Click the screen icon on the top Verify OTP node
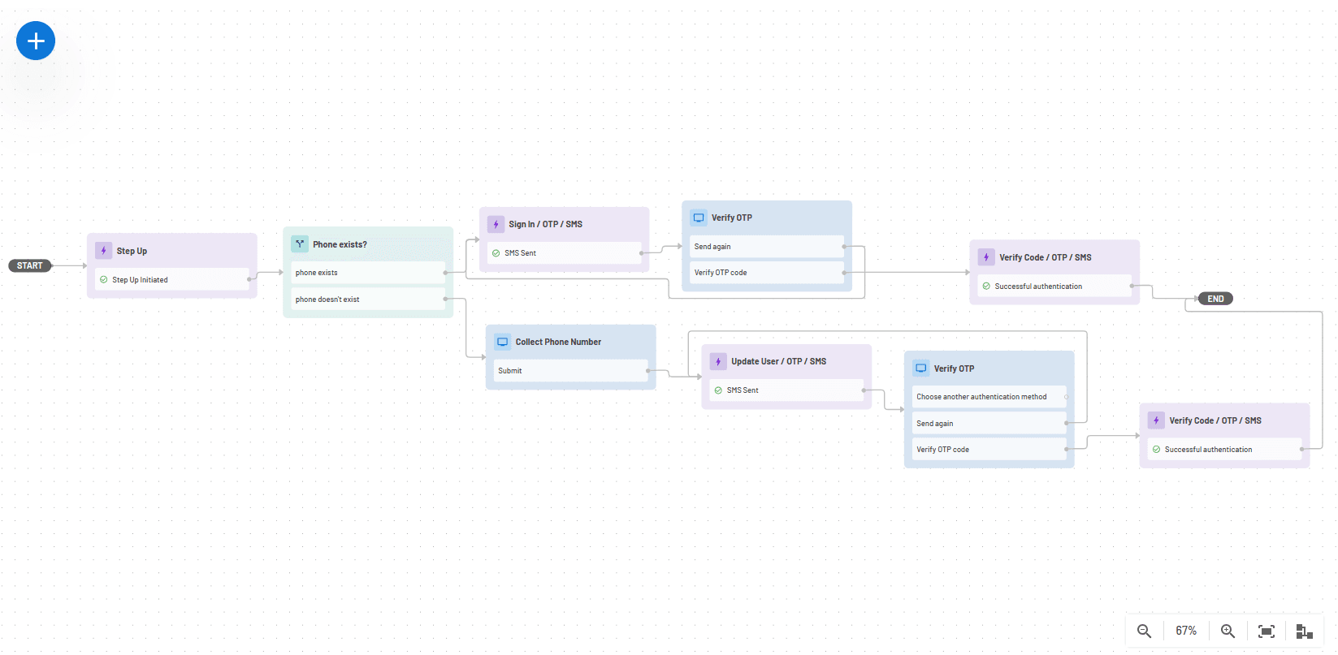 (699, 217)
